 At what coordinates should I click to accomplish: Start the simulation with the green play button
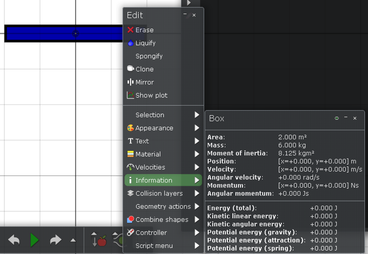click(34, 240)
